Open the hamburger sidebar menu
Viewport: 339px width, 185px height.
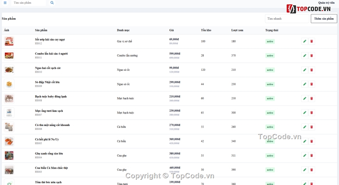5,3
